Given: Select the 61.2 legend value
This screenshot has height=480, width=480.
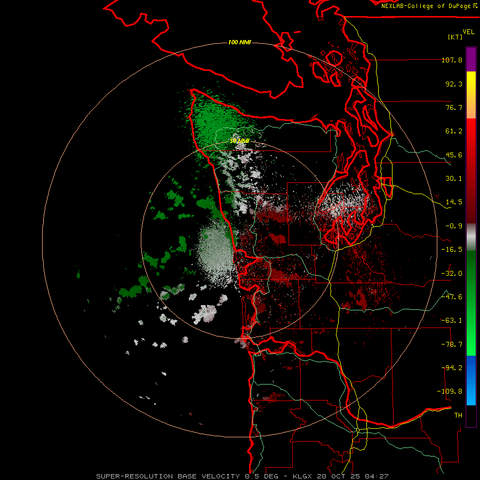Looking at the screenshot, I should click(x=454, y=131).
